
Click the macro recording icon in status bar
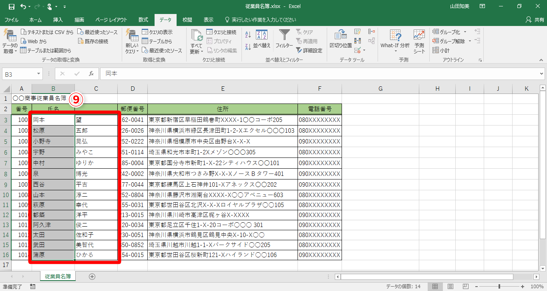pyautogui.click(x=33, y=287)
